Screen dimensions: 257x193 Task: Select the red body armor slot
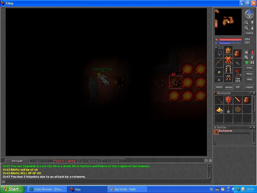coord(228,60)
